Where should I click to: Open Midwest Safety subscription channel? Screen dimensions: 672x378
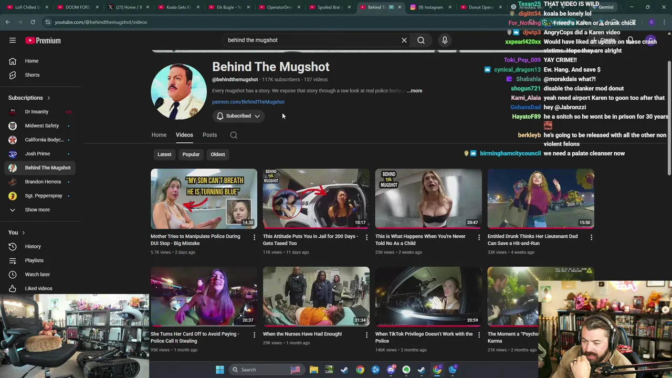tap(42, 126)
